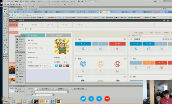This screenshot has width=172, height=104.
Task: Click the YouTube icon in profile card
Action: pos(65,66)
